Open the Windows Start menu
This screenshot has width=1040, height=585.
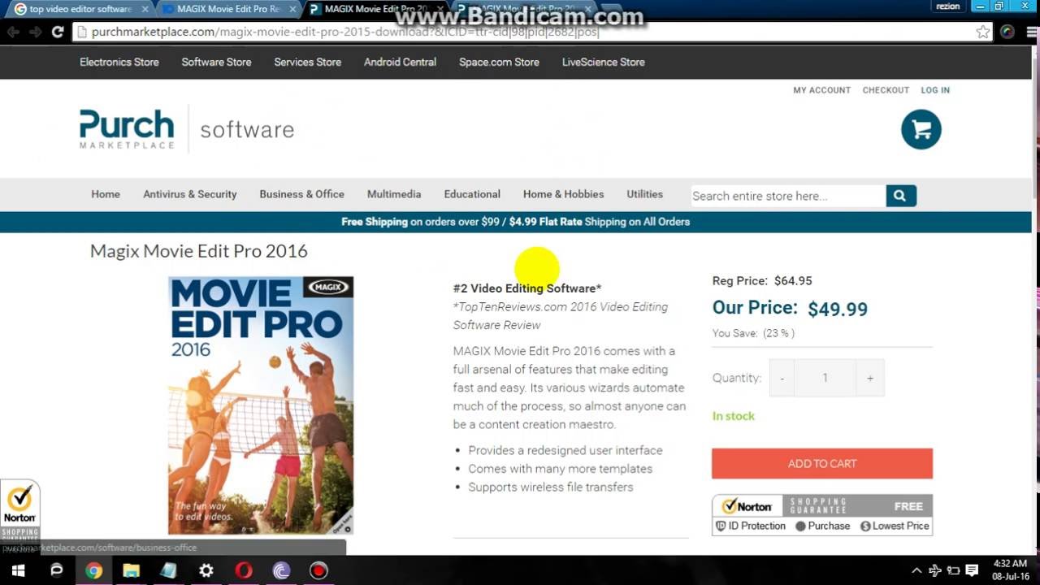pos(18,570)
